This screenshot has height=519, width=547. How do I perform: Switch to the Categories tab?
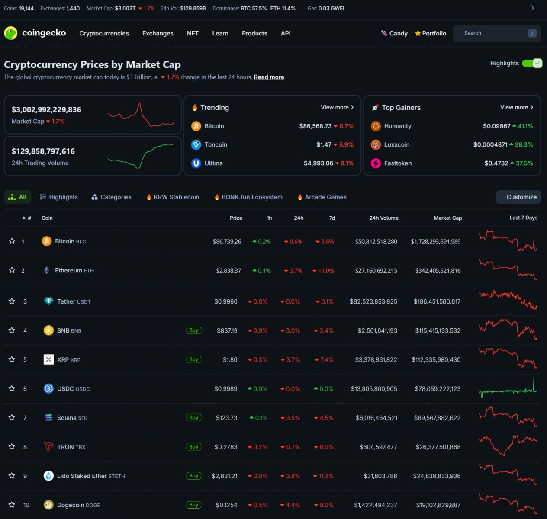(111, 197)
